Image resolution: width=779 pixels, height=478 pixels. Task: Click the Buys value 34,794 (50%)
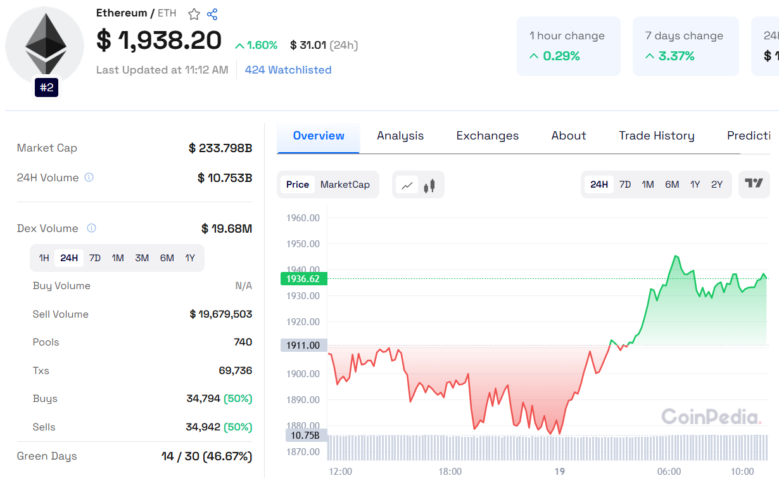coord(219,399)
